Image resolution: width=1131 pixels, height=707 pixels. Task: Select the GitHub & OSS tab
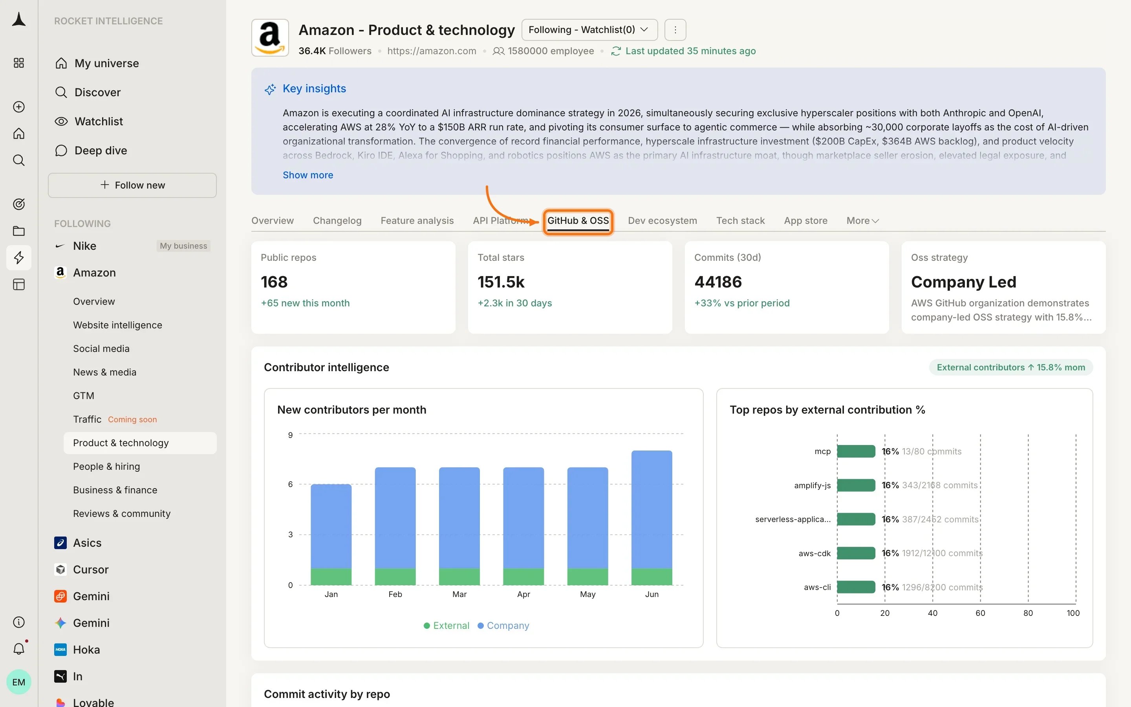click(x=578, y=221)
